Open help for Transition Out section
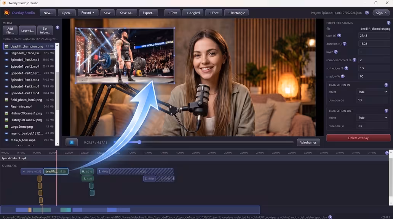Screen dimensions: 393x219 point(386,111)
